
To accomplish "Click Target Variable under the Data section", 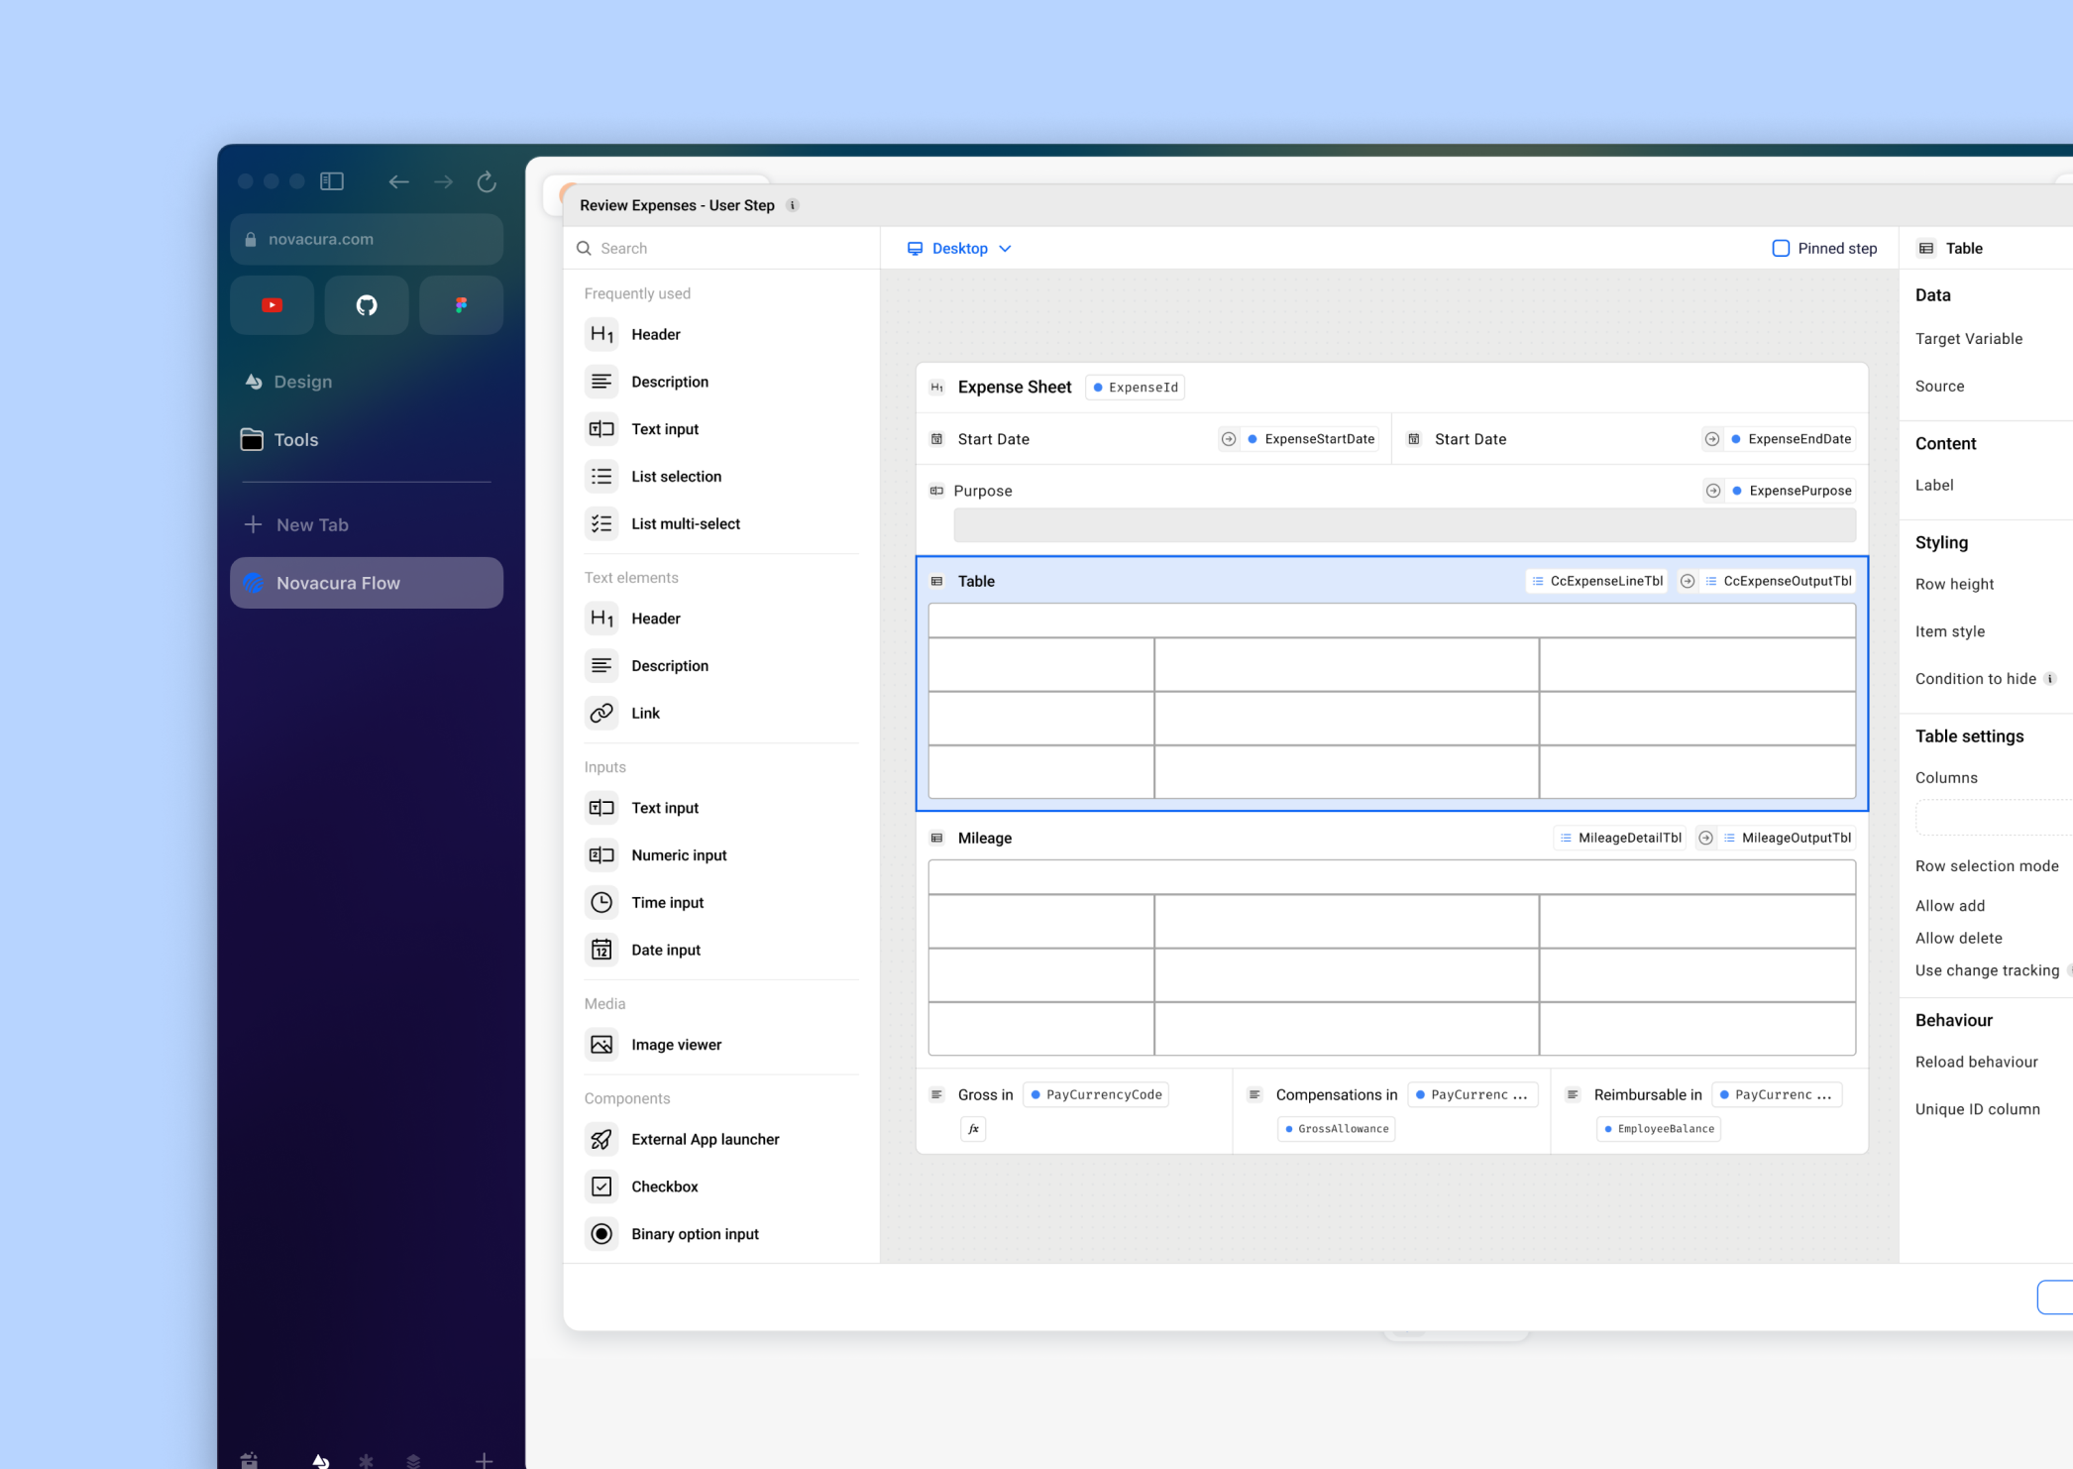I will [1969, 338].
